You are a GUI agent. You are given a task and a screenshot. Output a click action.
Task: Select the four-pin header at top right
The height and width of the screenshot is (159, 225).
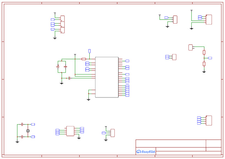[x=209, y=20]
